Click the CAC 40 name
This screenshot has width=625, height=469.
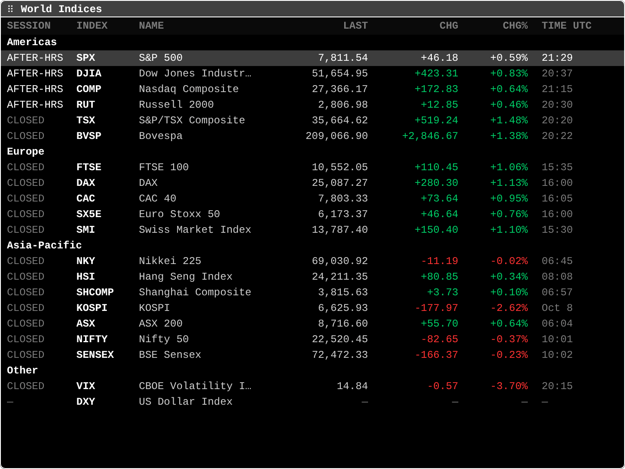pyautogui.click(x=158, y=198)
